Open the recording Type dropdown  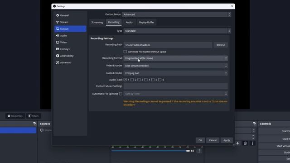[177, 31]
